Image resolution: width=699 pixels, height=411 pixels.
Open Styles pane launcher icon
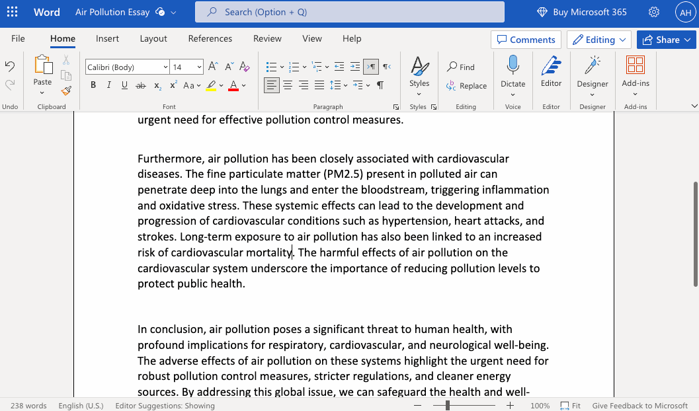[434, 107]
